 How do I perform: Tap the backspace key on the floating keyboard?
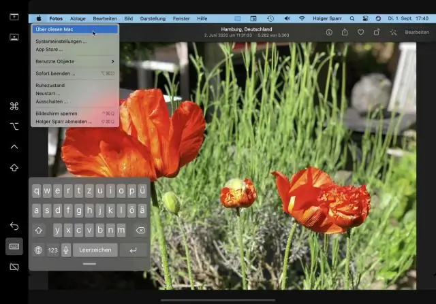coord(140,230)
